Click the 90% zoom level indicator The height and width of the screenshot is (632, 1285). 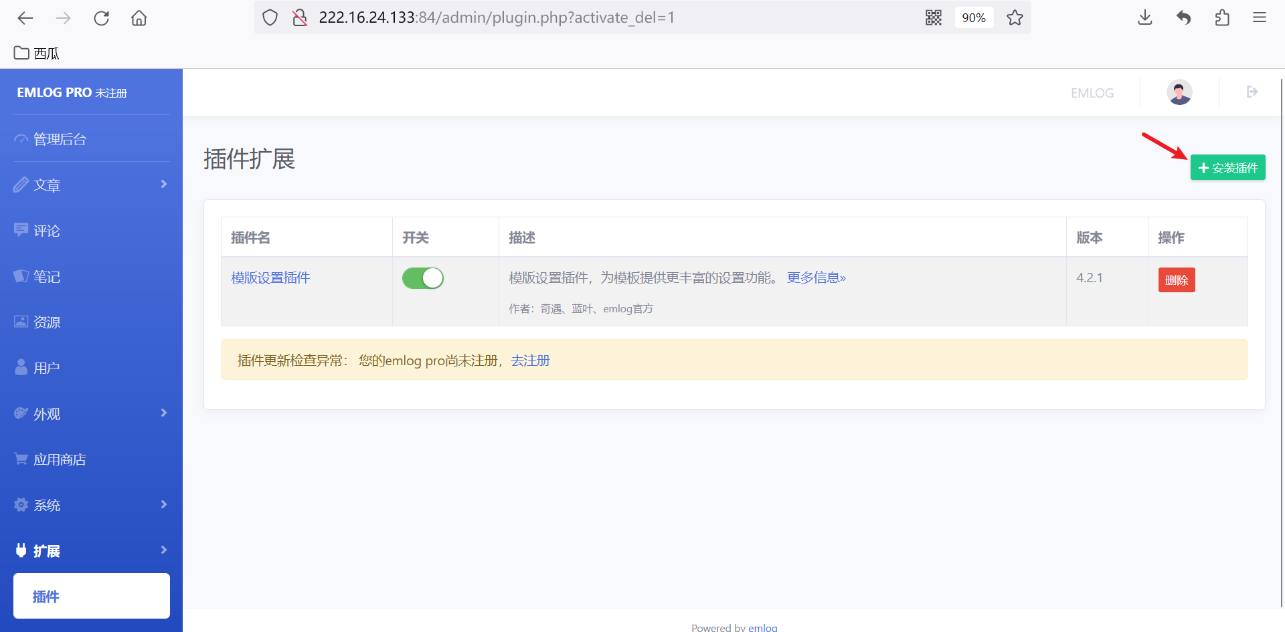coord(974,17)
